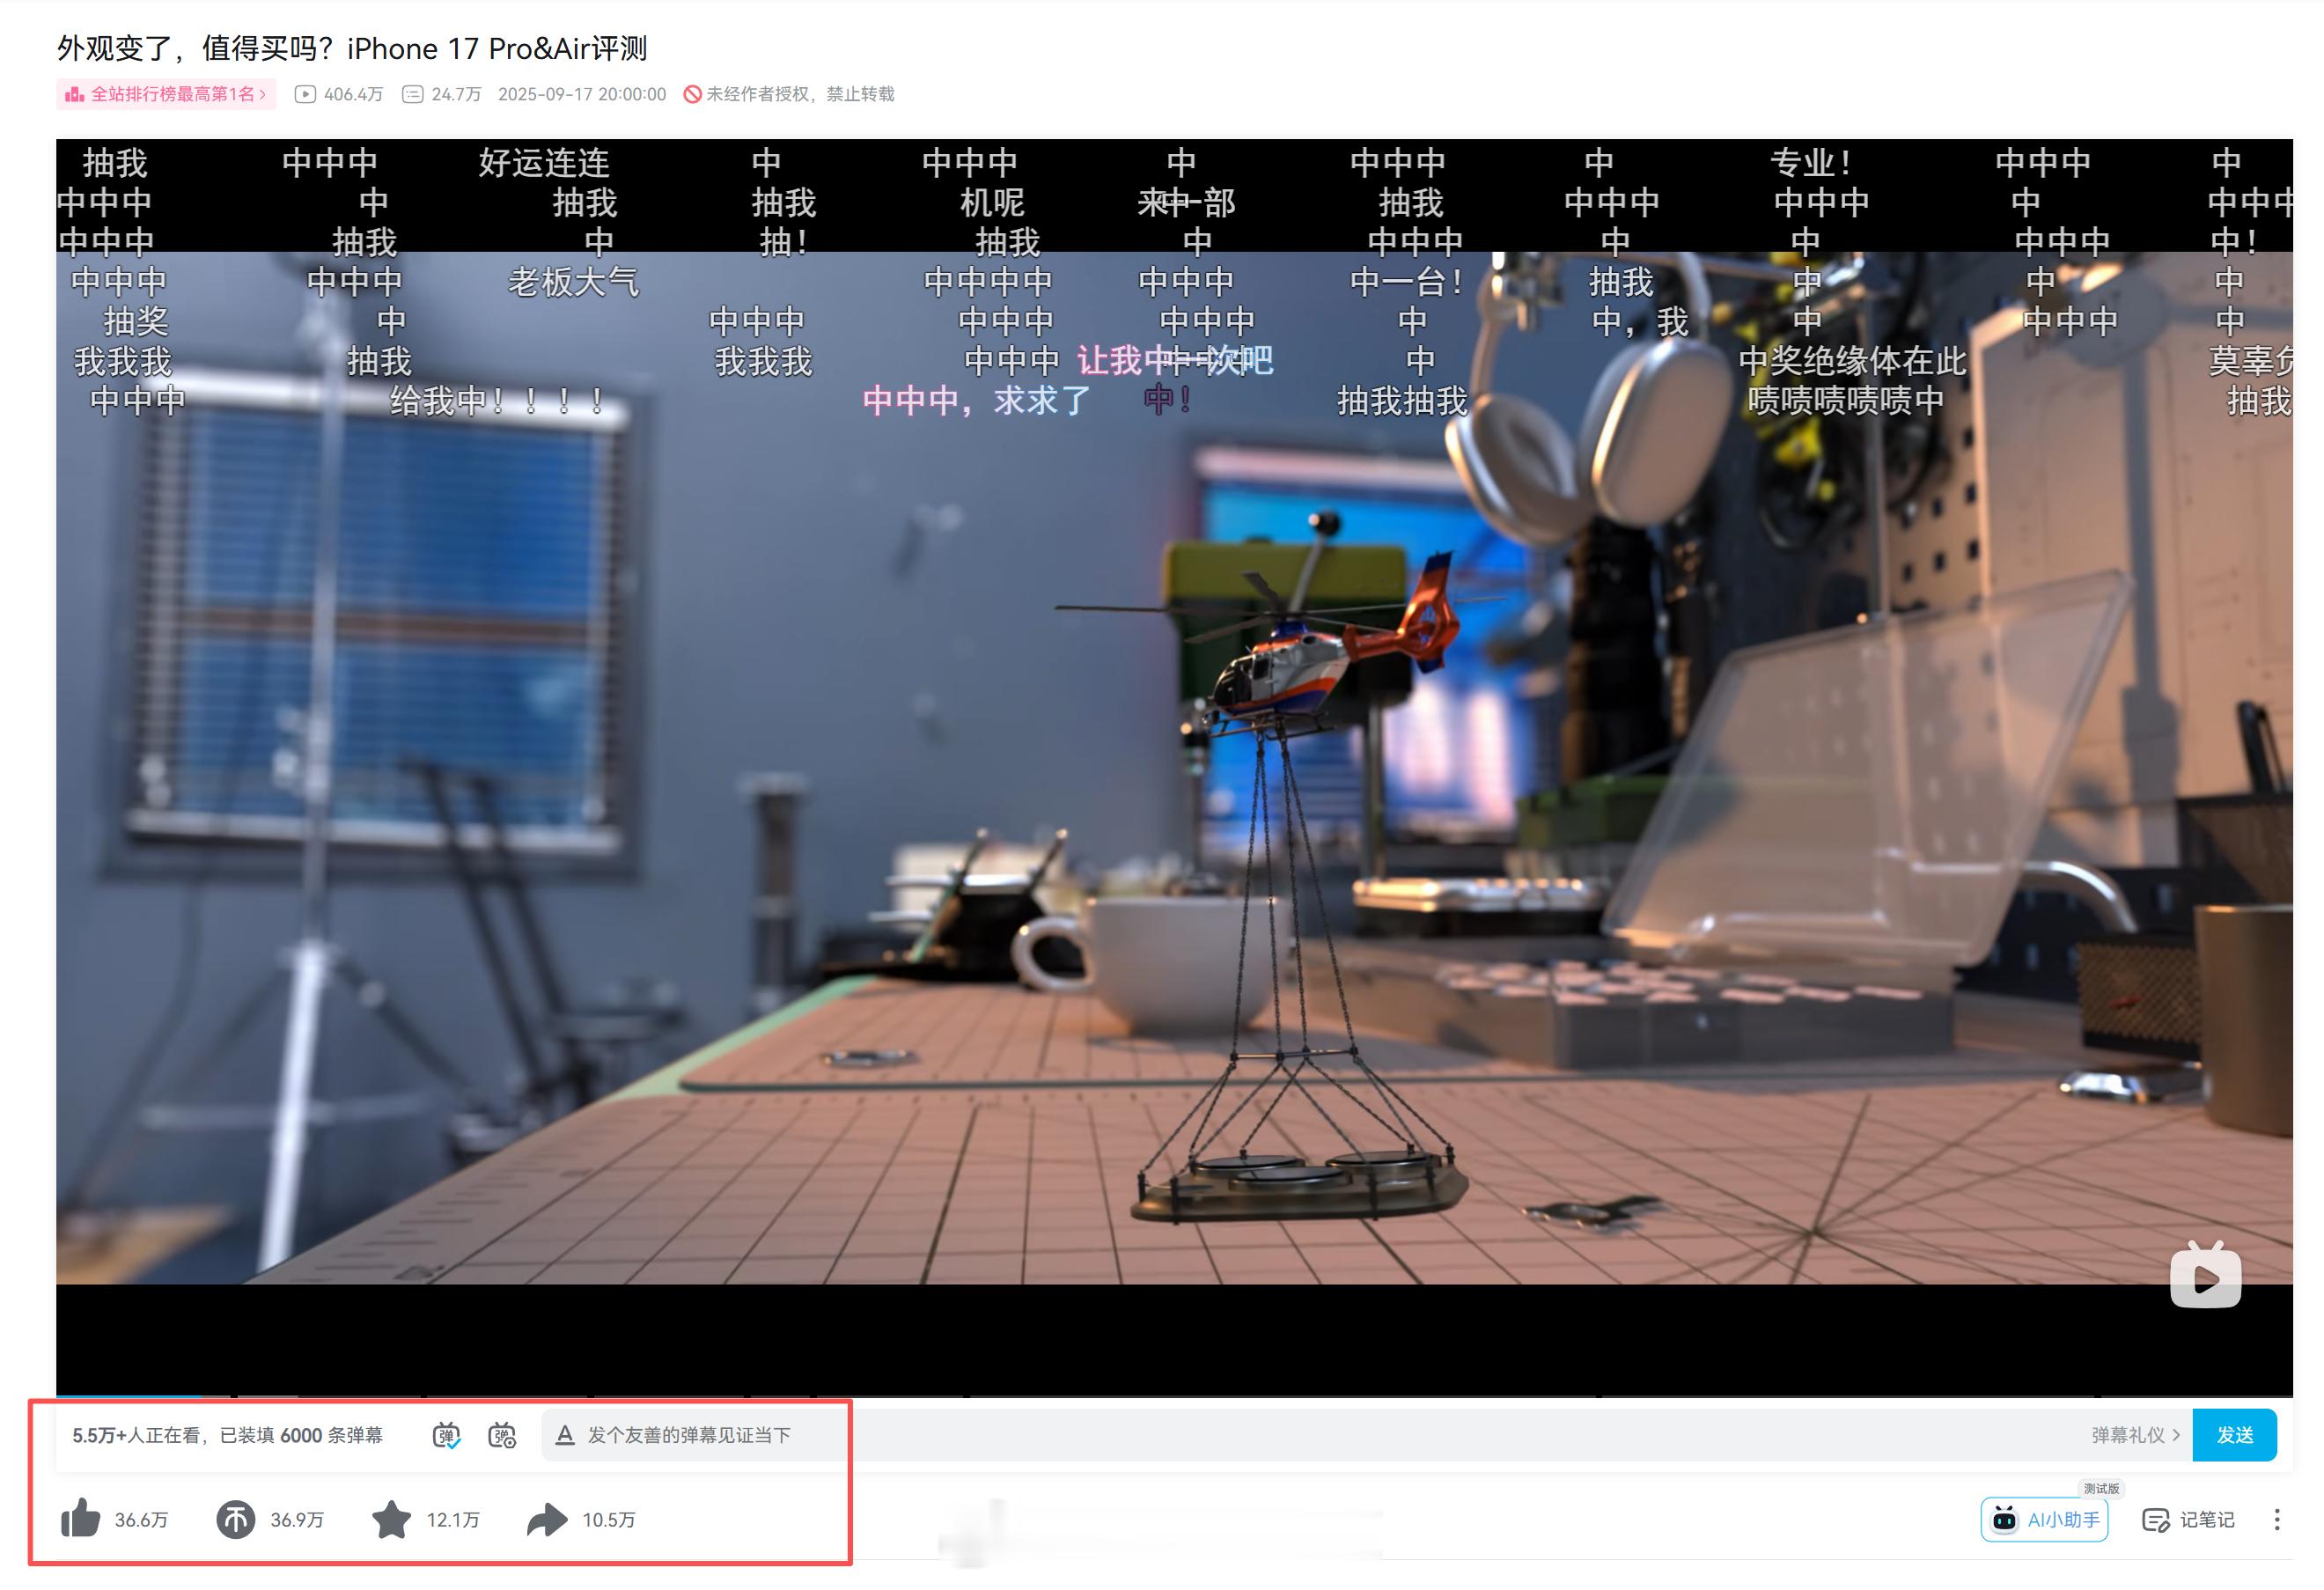Viewport: 2324px width, 1590px height.
Task: Open 记笔记 note-taking tool
Action: pos(2188,1519)
